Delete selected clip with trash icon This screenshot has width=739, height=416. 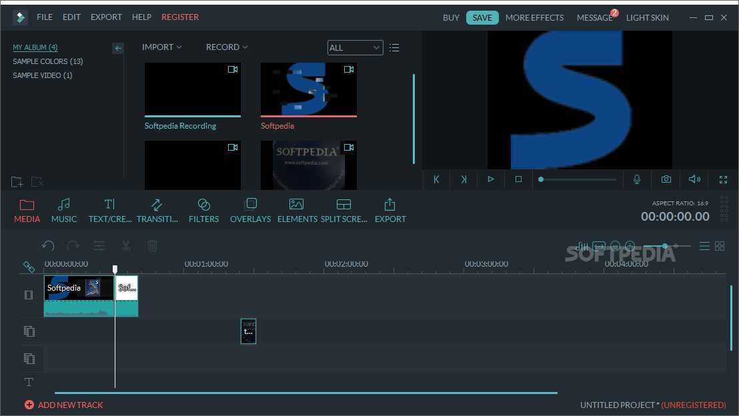(152, 245)
